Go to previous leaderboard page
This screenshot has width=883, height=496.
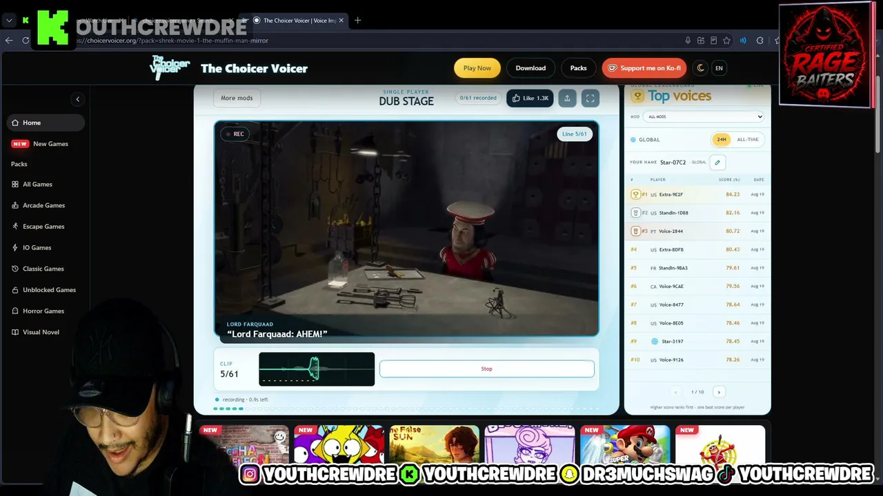tap(675, 392)
